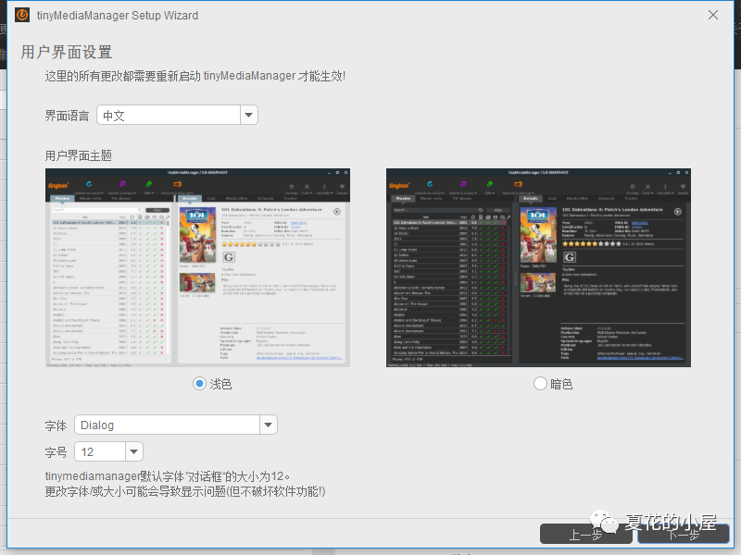The width and height of the screenshot is (741, 555).
Task: Click blue update sources icon in light preview
Action: click(x=89, y=184)
